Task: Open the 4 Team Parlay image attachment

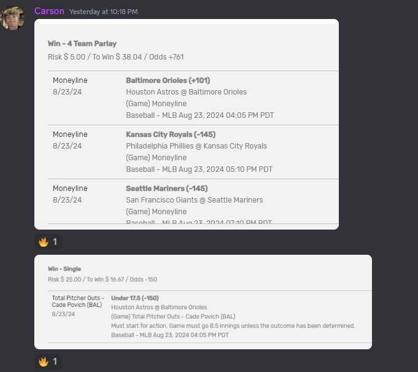Action: pyautogui.click(x=187, y=124)
